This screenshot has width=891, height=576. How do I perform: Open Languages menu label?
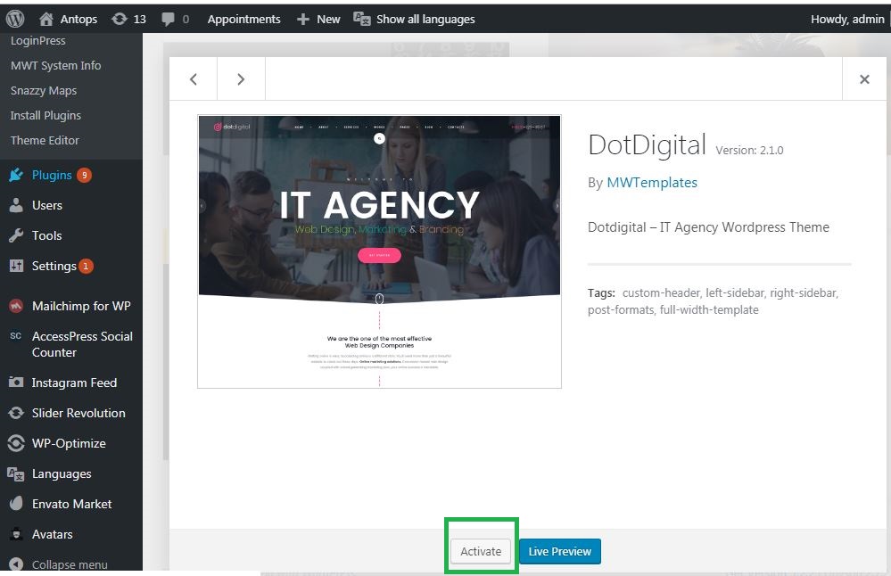62,473
